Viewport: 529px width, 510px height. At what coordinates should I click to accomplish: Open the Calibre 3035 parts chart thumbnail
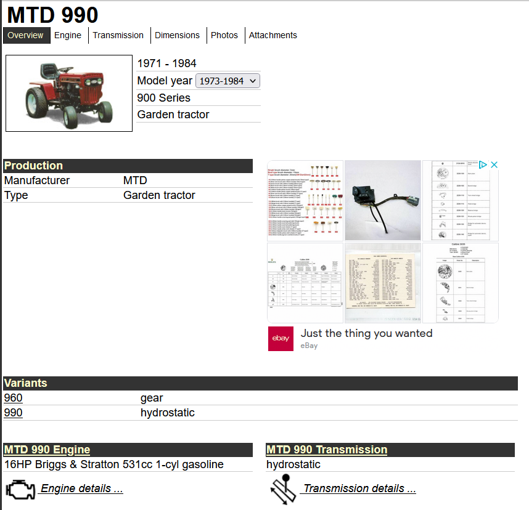click(x=460, y=283)
